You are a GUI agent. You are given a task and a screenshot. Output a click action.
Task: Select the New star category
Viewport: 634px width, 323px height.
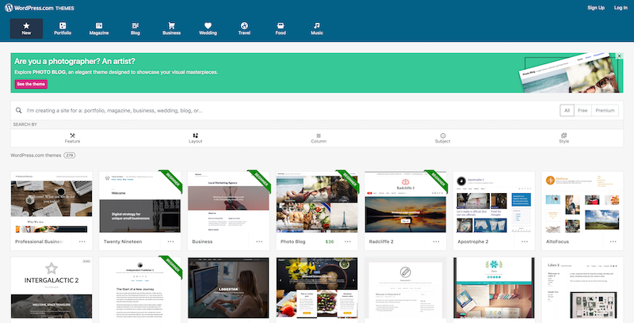26,28
